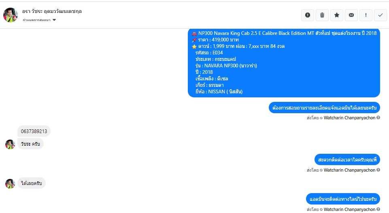The height and width of the screenshot is (213, 389).
Task: Click the blue Navara NP300 details message
Action: (284, 62)
